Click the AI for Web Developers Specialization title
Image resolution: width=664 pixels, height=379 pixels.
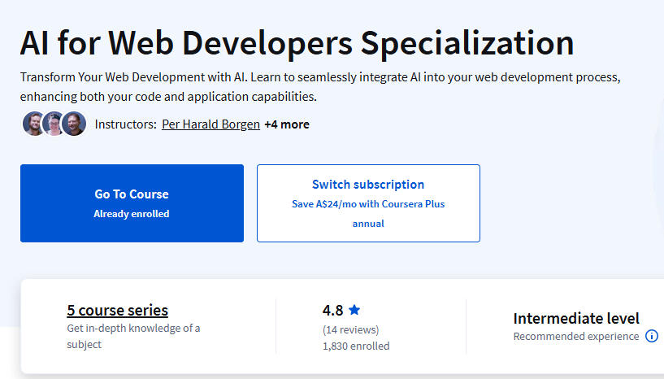coord(297,43)
